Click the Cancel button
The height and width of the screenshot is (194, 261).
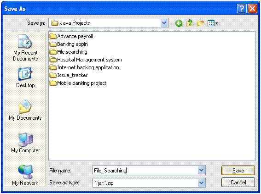(x=238, y=183)
